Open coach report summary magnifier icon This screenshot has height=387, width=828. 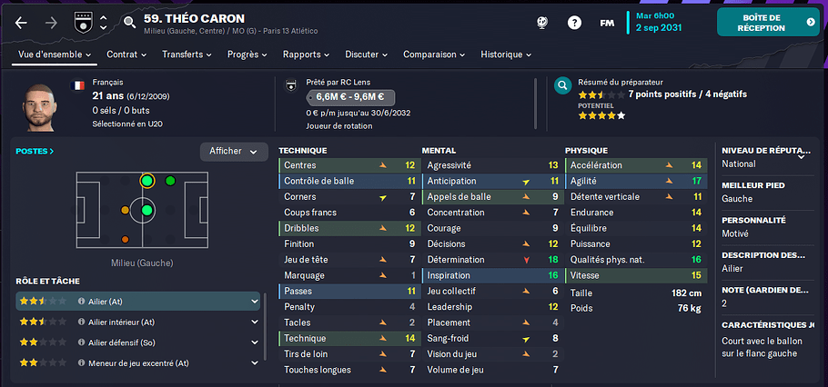coord(563,86)
